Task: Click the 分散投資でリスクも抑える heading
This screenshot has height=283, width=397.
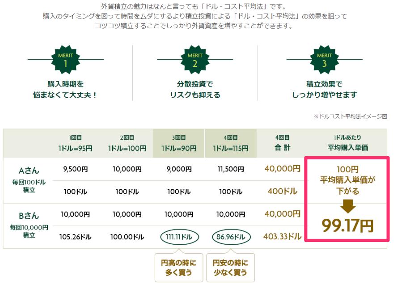Action: (x=195, y=90)
